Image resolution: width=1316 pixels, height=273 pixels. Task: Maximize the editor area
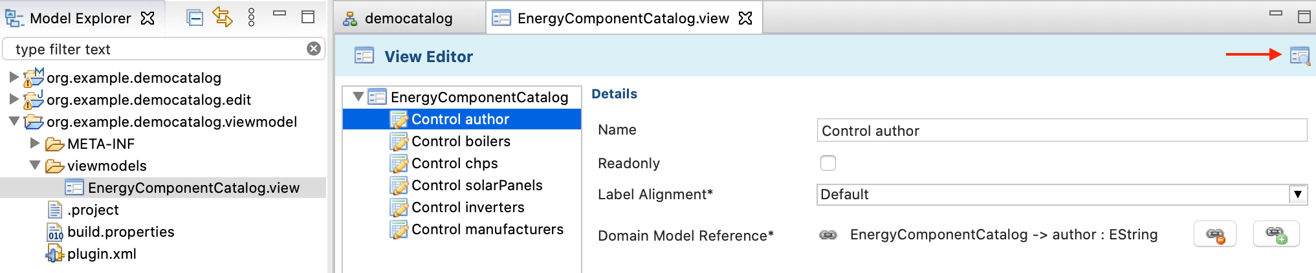(1304, 17)
